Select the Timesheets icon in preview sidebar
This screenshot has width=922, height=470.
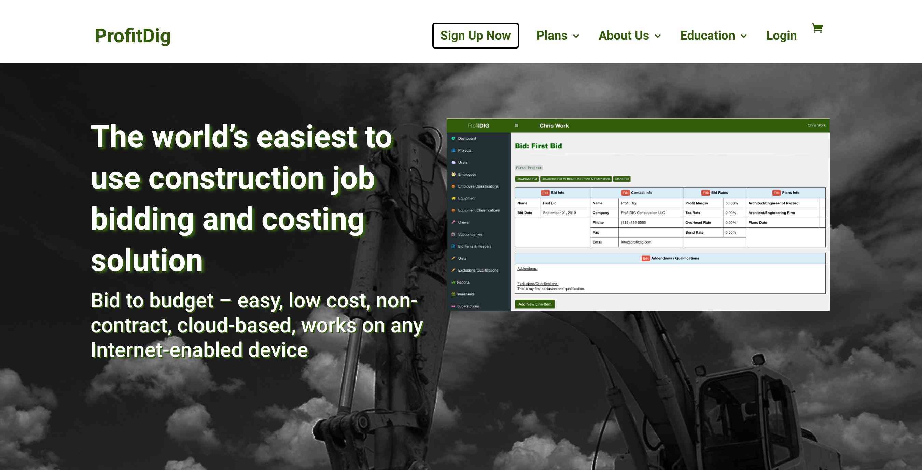453,294
